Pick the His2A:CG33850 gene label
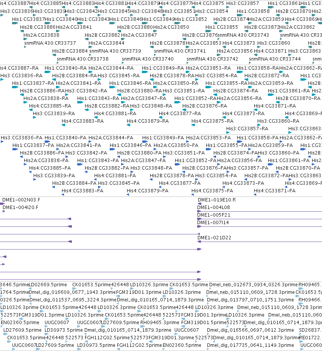The image size is (322, 351). [171, 27]
